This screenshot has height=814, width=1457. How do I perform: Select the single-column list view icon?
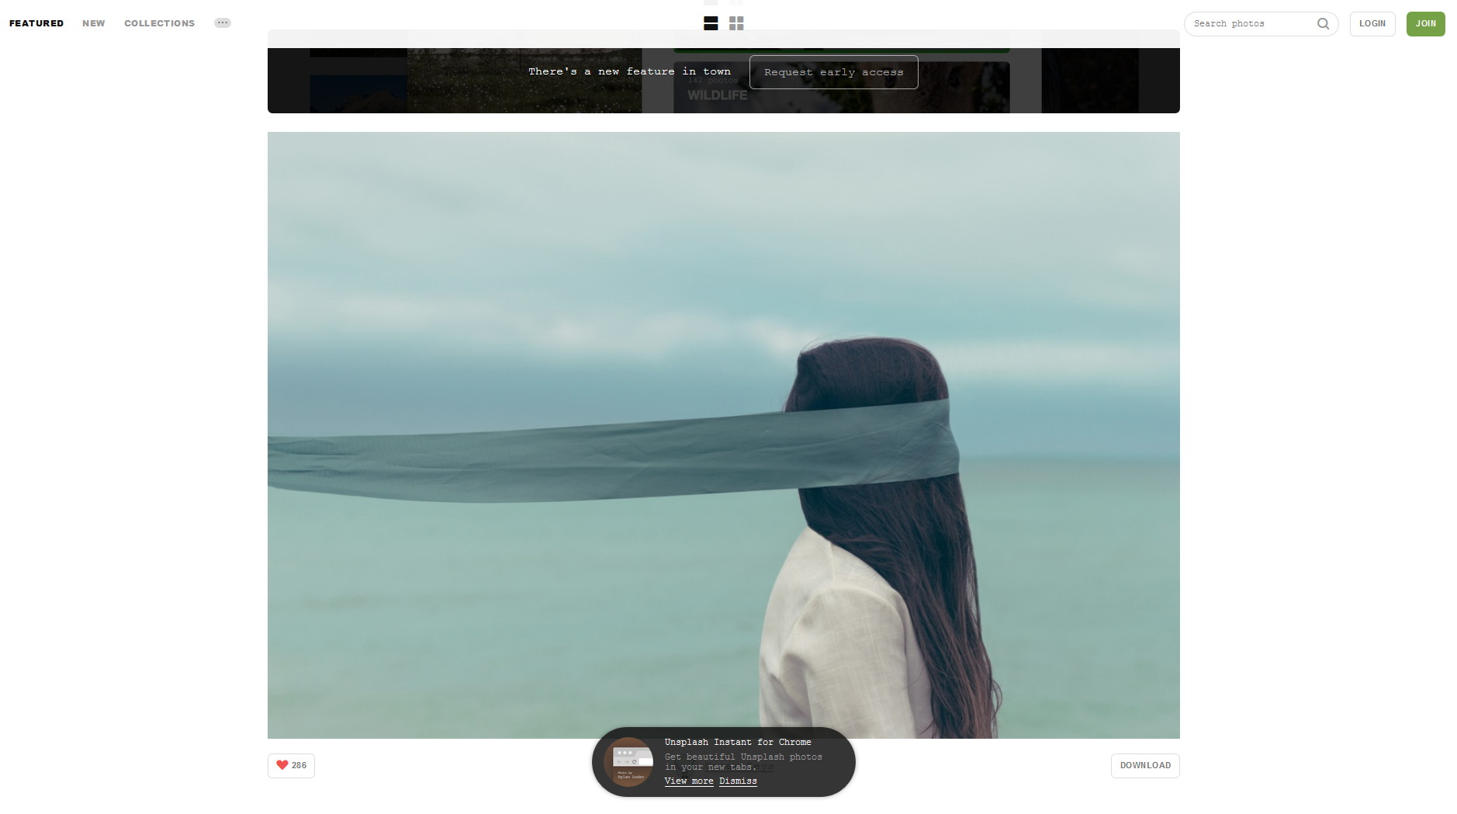711,23
